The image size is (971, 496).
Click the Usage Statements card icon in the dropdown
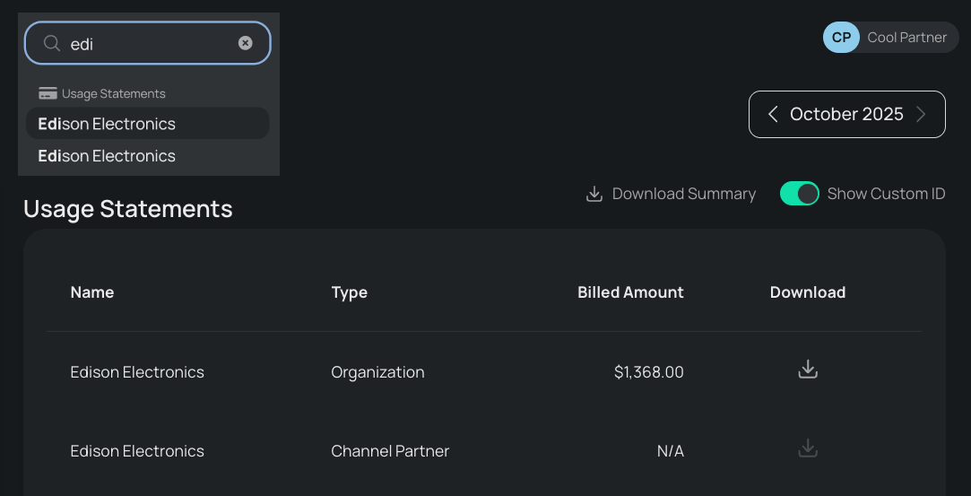point(48,93)
